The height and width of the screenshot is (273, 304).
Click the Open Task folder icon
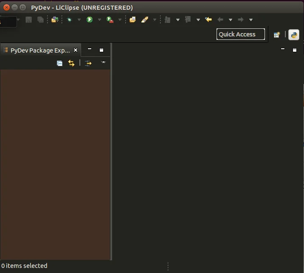click(132, 19)
